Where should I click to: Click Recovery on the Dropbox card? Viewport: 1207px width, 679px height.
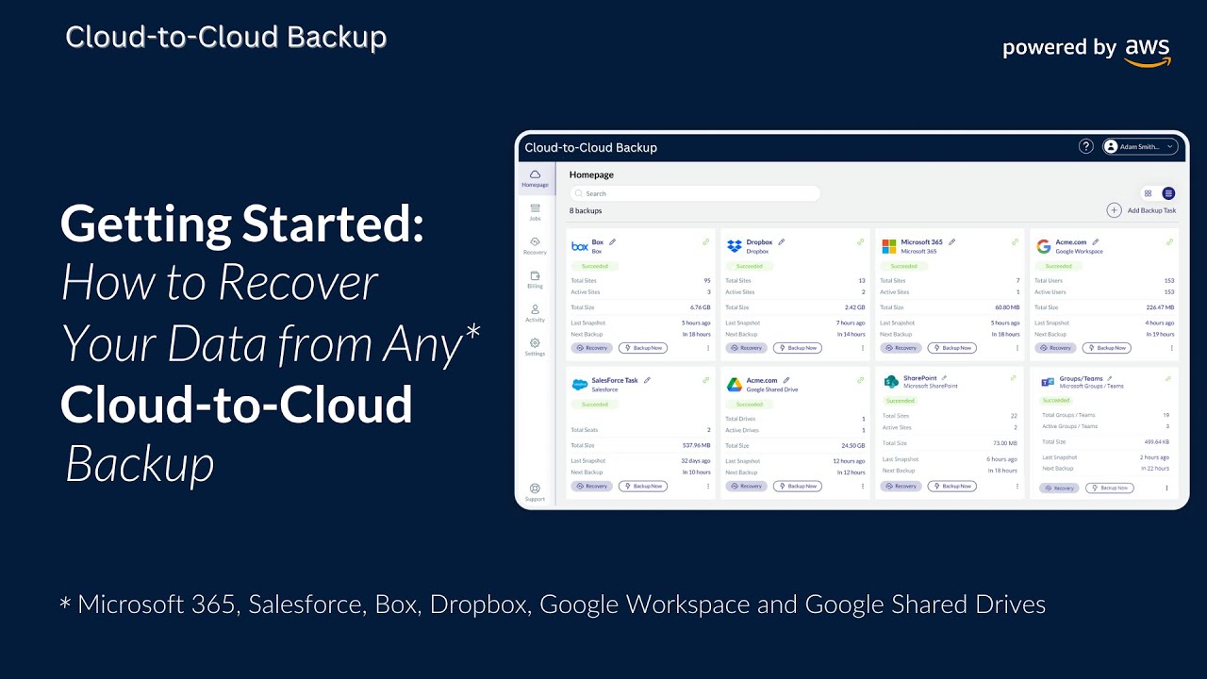click(746, 348)
